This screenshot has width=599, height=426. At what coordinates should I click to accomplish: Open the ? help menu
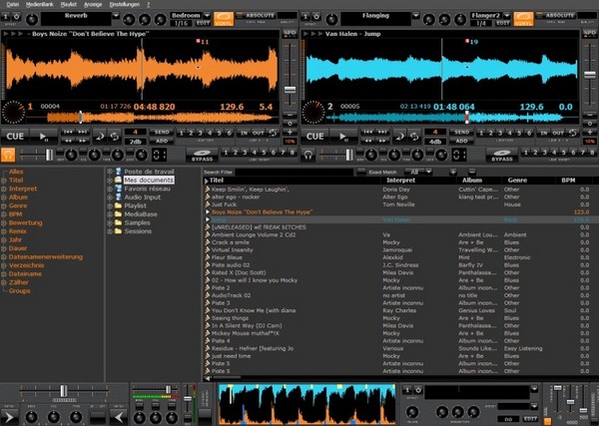(x=148, y=5)
